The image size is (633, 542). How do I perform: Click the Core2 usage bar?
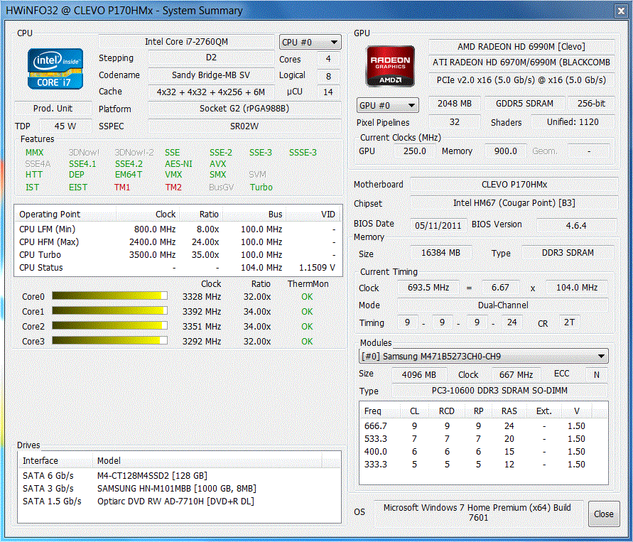tap(109, 325)
